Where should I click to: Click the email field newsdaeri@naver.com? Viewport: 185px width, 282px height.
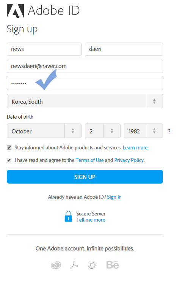85,67
